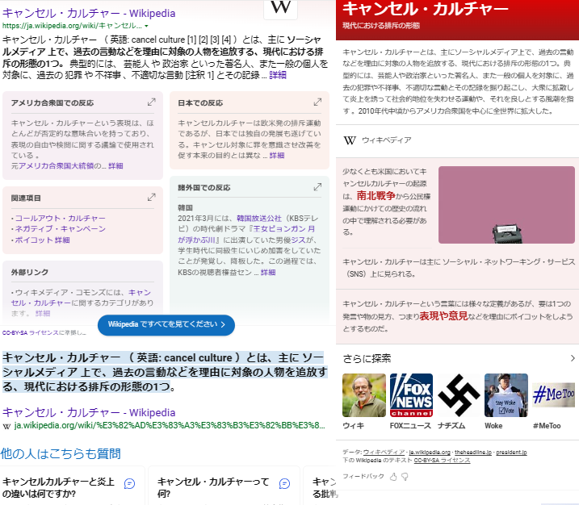Click the encoded ja.wikipedia.org/wiki URL
Viewport: 579px width, 505px height.
[x=170, y=425]
